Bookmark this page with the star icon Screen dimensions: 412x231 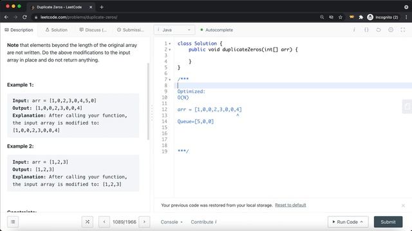click(x=341, y=17)
